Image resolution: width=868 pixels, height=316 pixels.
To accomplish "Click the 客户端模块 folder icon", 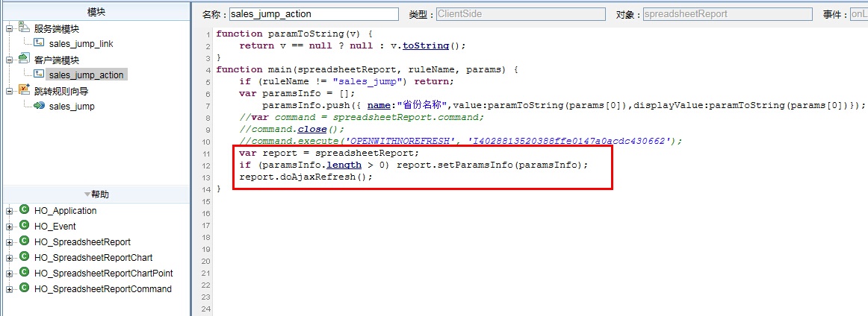I will click(24, 59).
